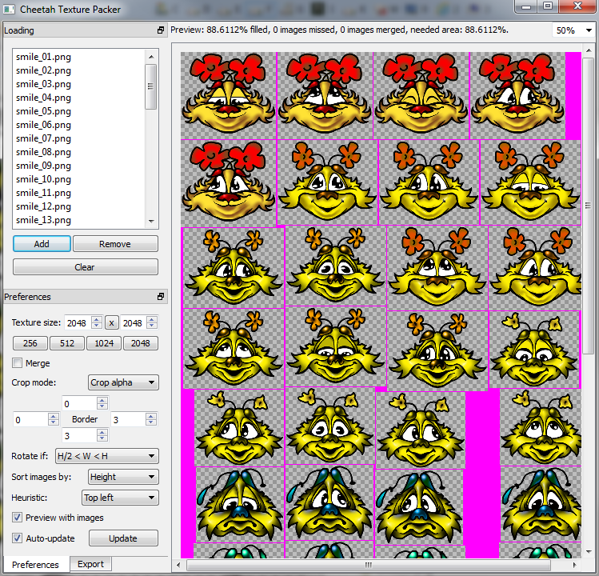Set texture size preset to 512
Viewport: 599px width, 576px height.
tap(67, 343)
